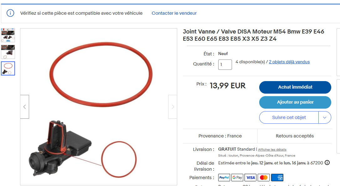Open Contacter le vendeur link
340x186 pixels.
click(x=174, y=13)
